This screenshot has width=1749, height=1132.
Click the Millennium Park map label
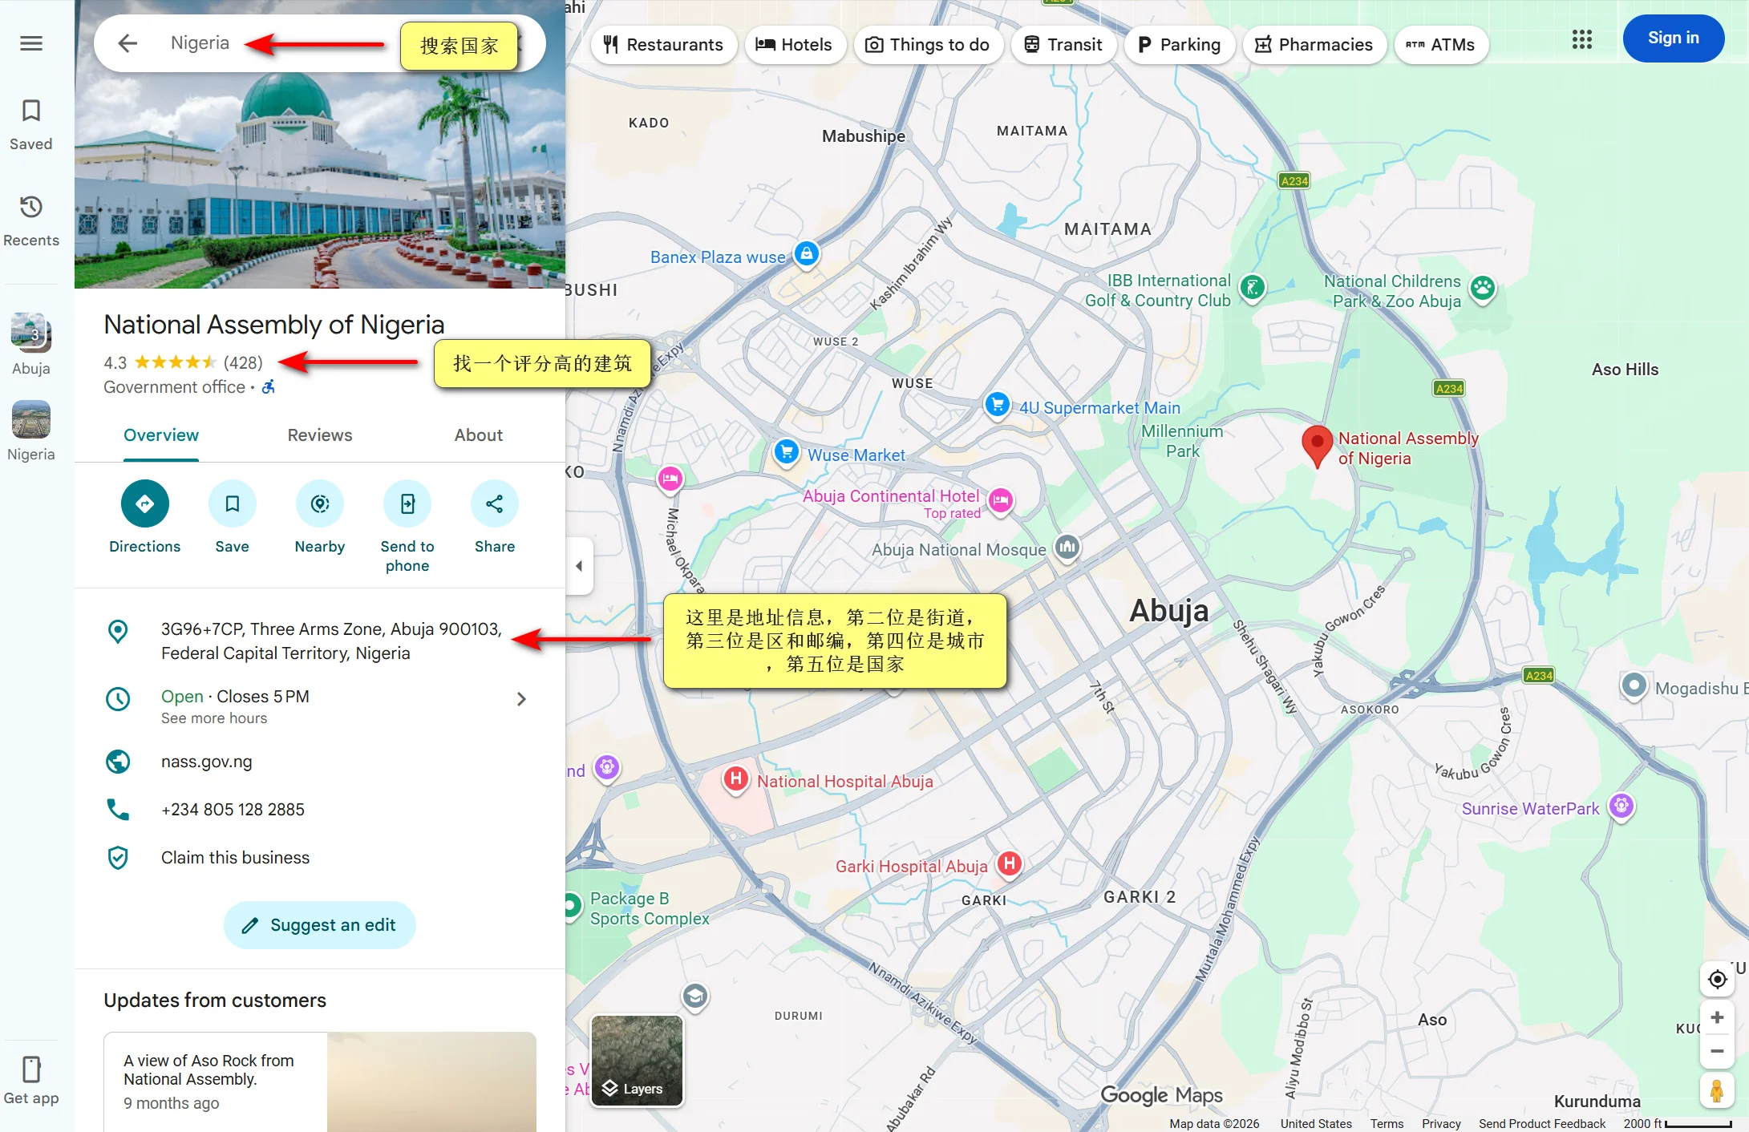(x=1182, y=441)
